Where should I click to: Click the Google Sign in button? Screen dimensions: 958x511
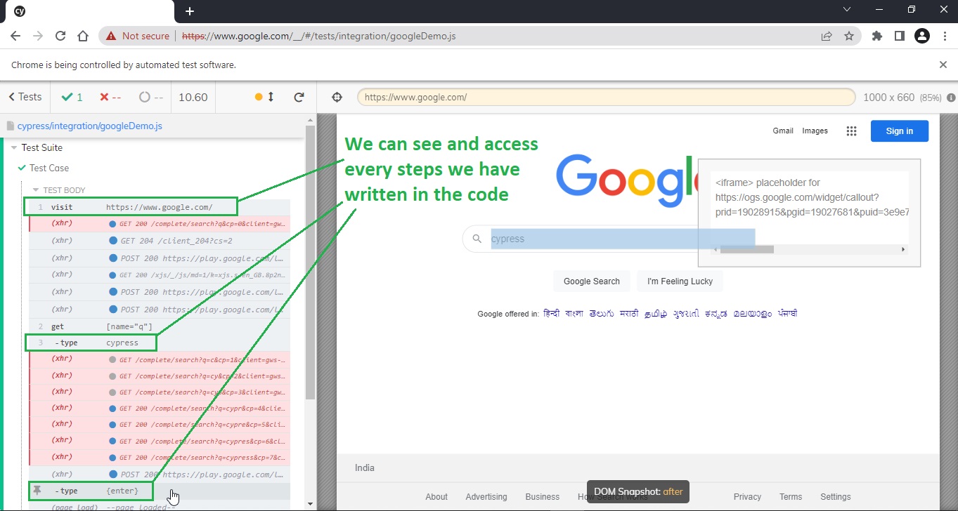pyautogui.click(x=899, y=131)
